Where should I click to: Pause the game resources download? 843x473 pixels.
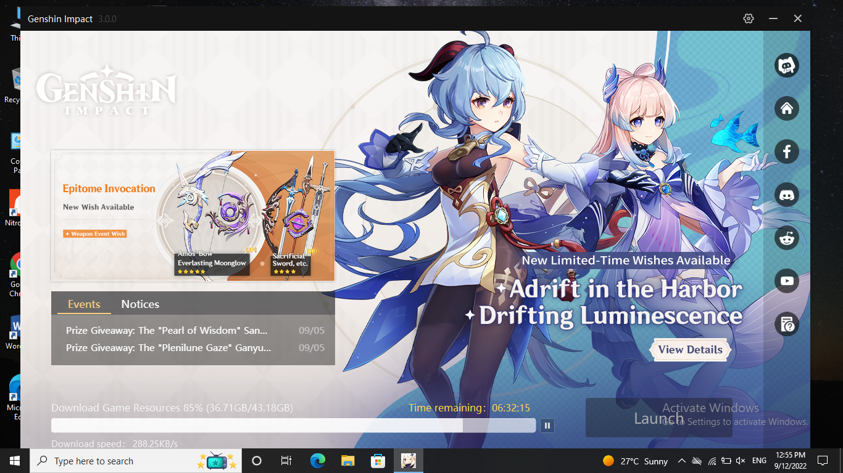point(547,425)
